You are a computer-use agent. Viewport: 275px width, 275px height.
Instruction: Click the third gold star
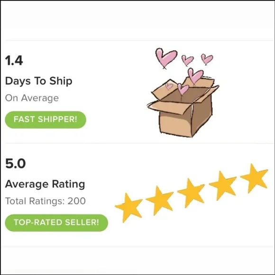[191, 192]
